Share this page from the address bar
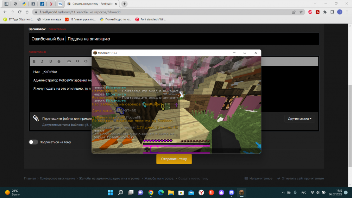Viewport: 352px width, 198px height. coord(294,12)
